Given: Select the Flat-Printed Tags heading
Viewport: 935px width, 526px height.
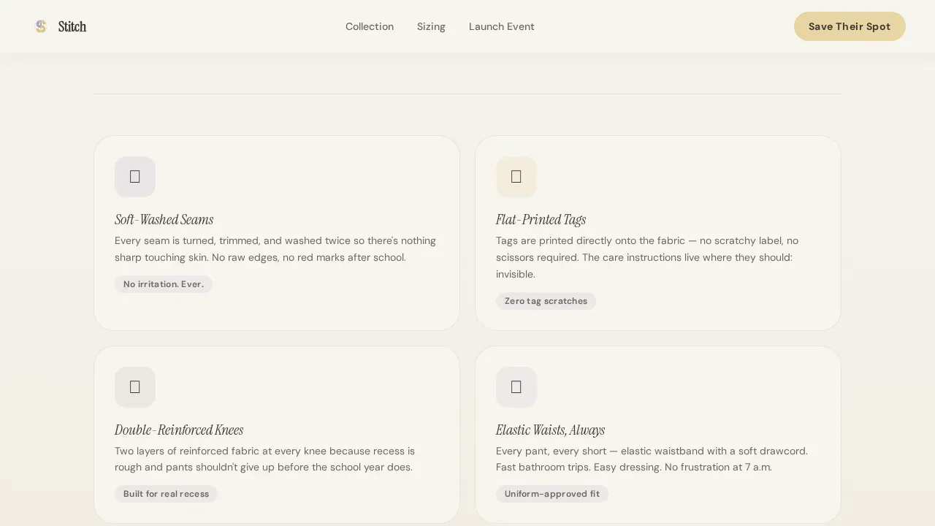Looking at the screenshot, I should [541, 219].
